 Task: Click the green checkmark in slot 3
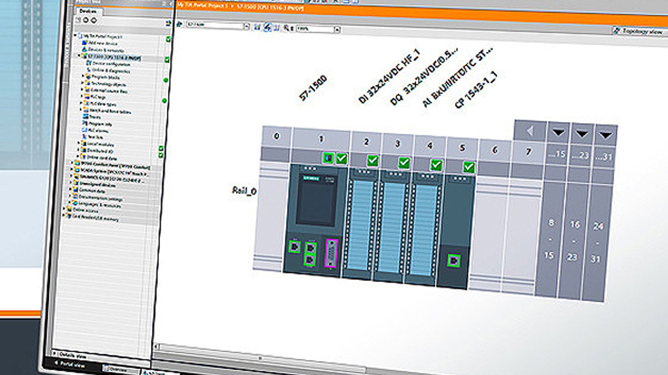[404, 163]
